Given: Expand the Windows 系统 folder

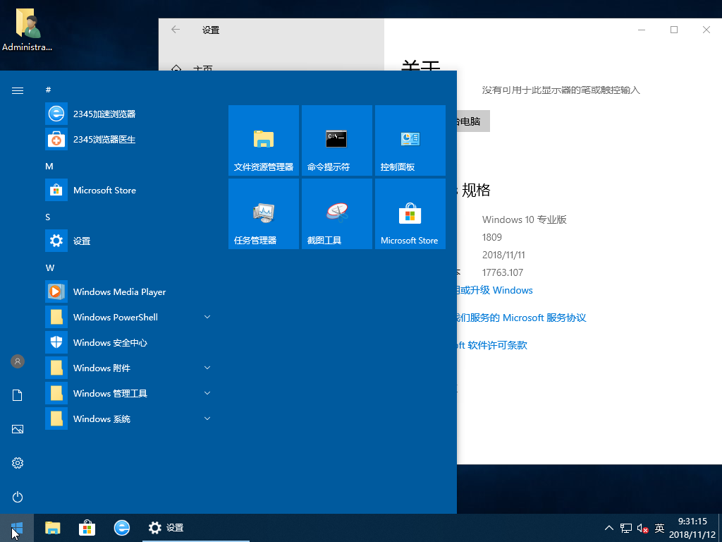Looking at the screenshot, I should point(207,418).
